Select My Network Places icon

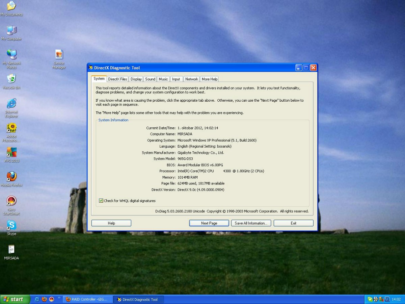point(11,59)
